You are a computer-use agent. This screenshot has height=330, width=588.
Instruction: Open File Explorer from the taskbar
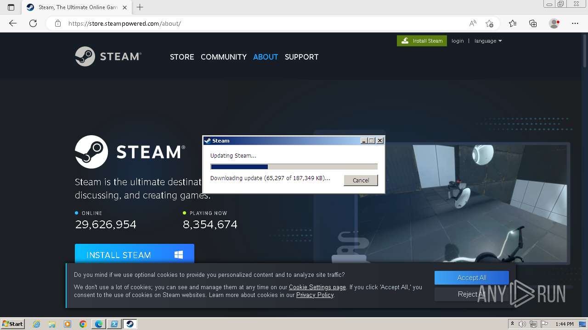point(52,324)
